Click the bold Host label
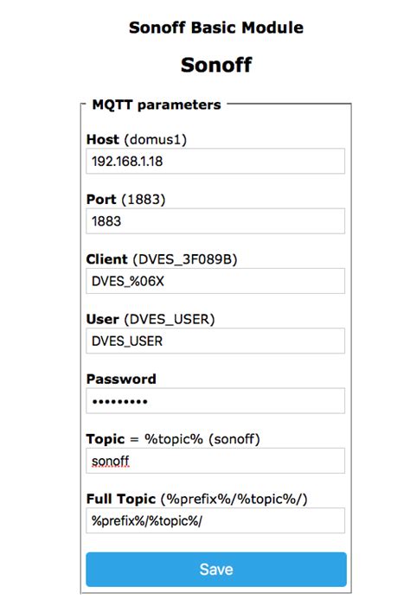Viewport: 410px width, 612px height. 103,139
